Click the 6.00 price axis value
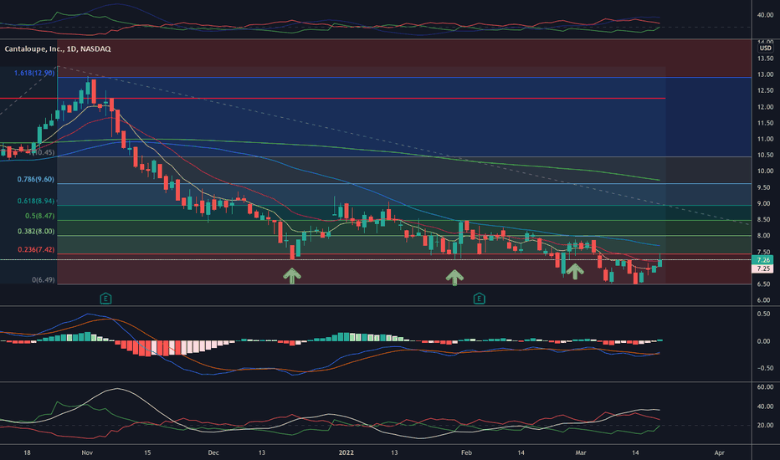The image size is (780, 460). point(765,300)
